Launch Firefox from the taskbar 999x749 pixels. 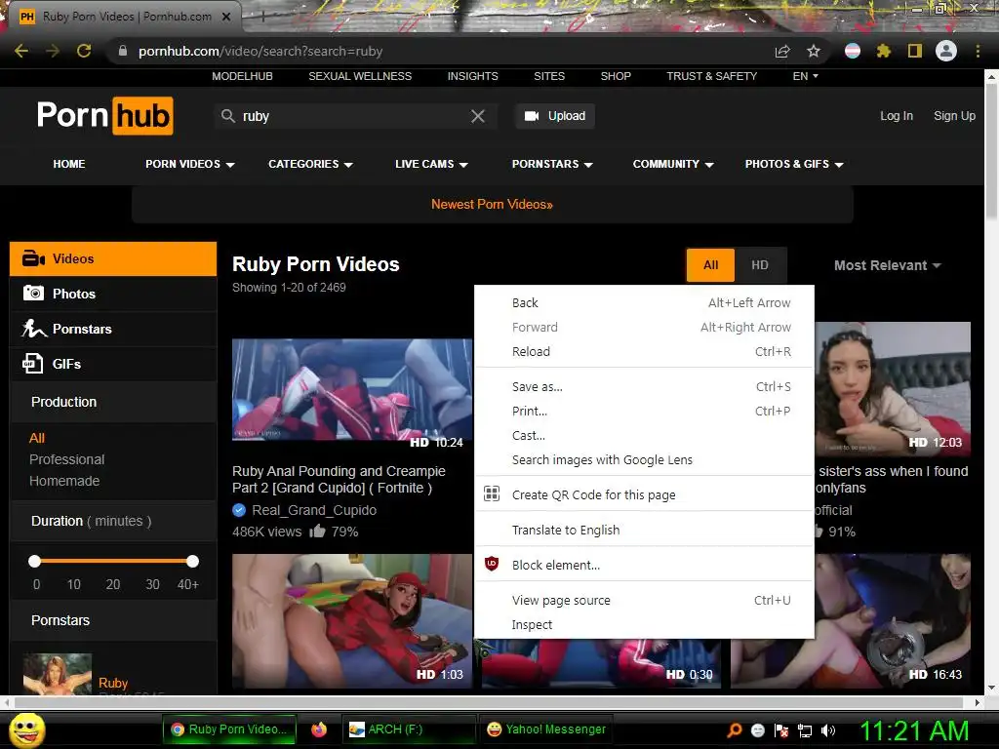(x=319, y=729)
